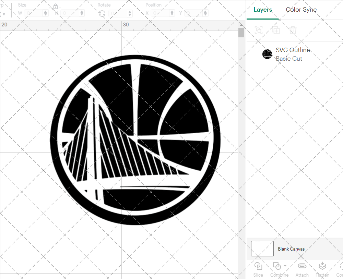Click the Basic Cut layer entry
This screenshot has width=343, height=279.
coord(289,59)
